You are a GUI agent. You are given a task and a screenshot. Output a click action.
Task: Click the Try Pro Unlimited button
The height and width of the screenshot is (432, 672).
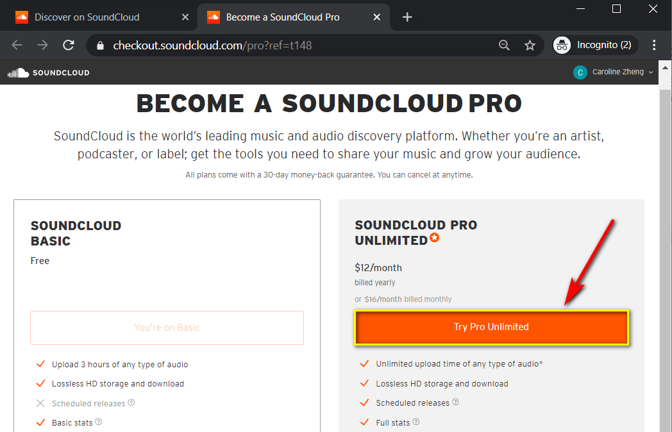491,327
